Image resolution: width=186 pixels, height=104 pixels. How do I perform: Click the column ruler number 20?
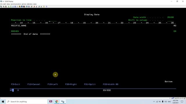(x=97, y=23)
